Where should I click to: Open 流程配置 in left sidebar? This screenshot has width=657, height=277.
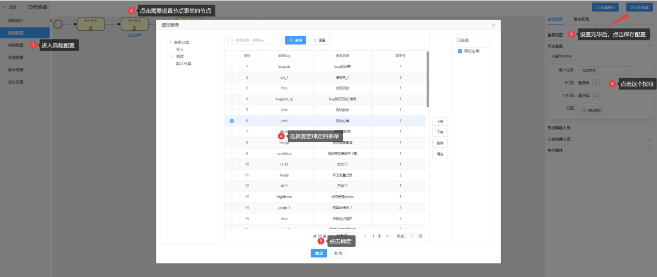click(x=25, y=33)
